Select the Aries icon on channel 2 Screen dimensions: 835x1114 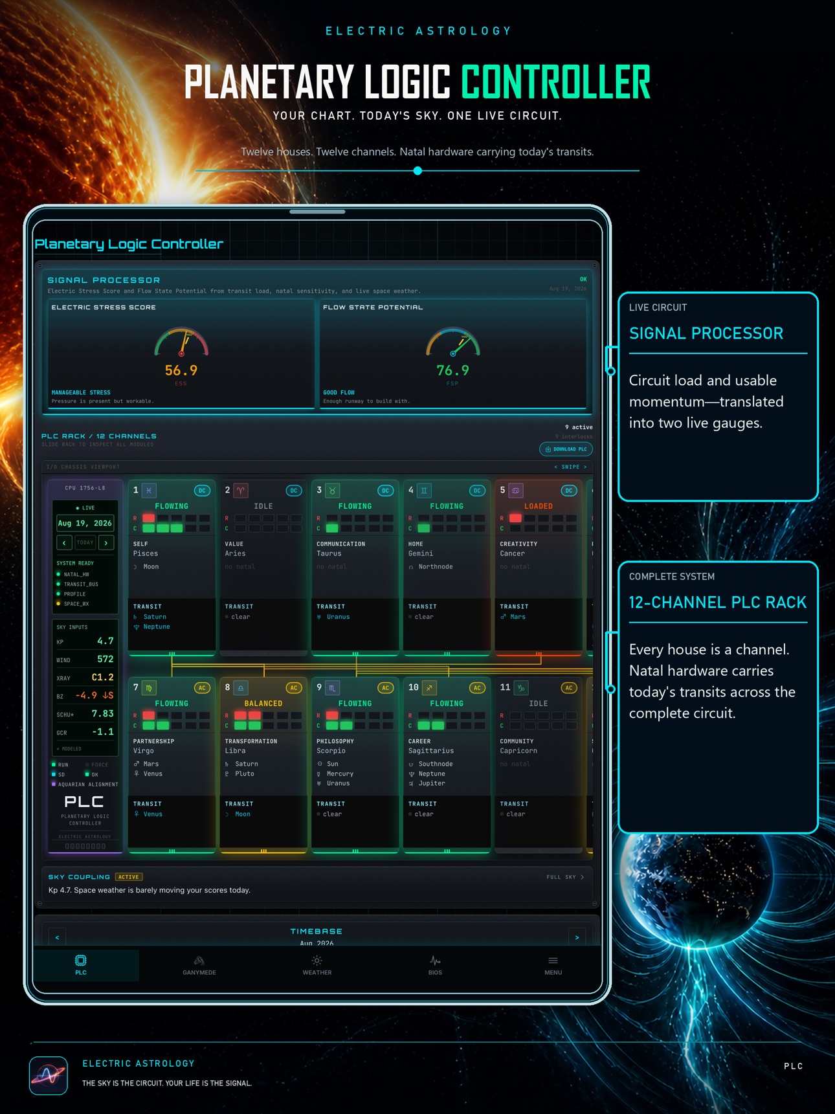tap(241, 491)
